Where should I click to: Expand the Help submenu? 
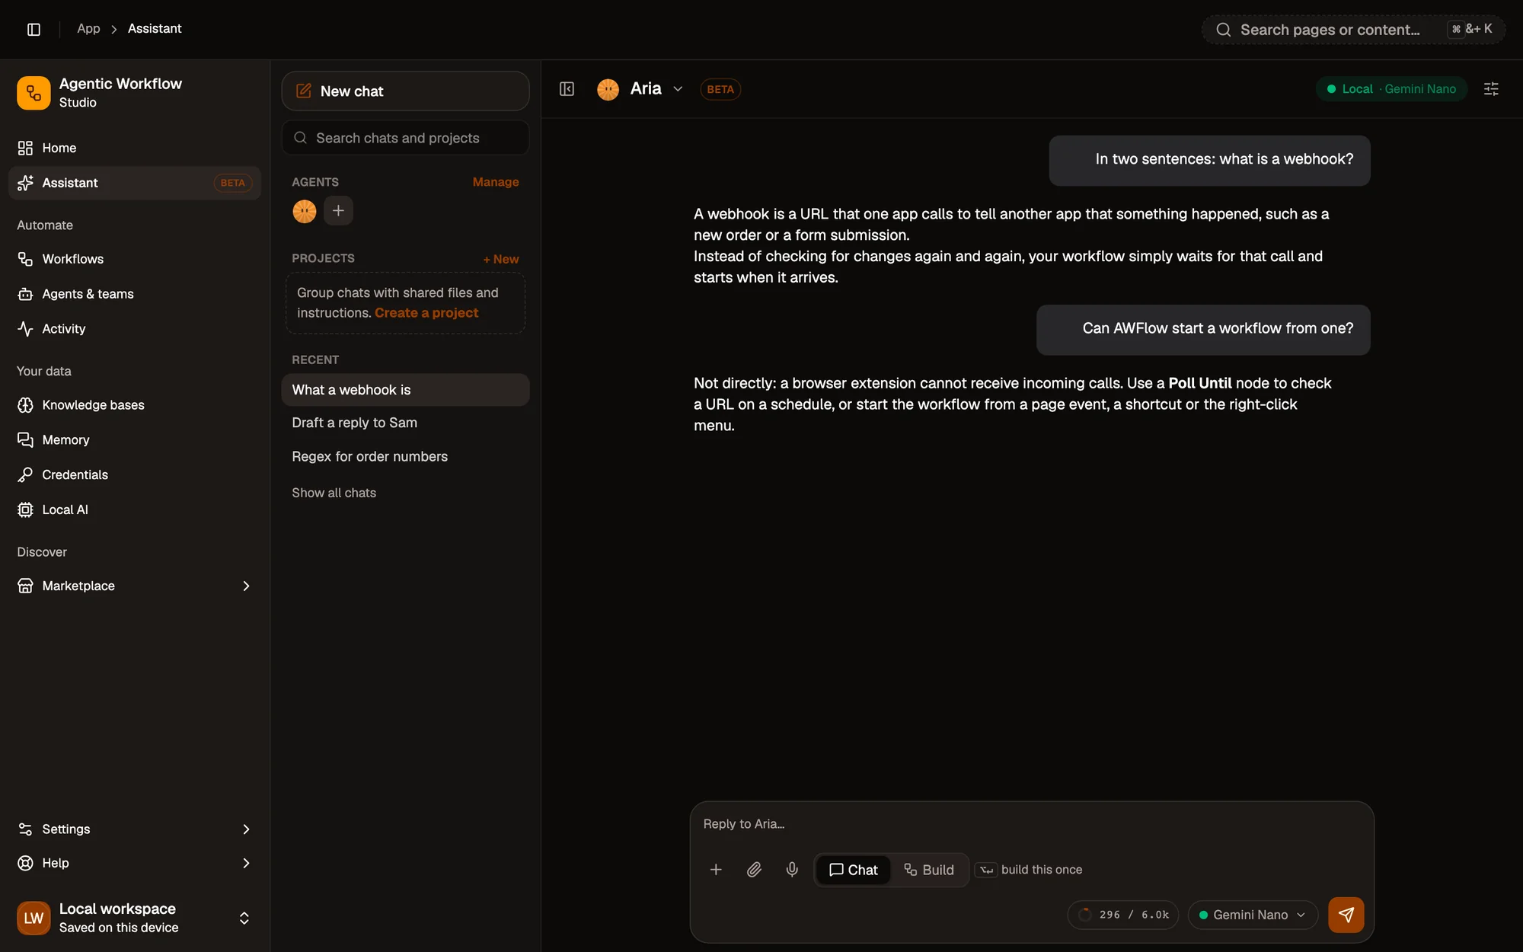(246, 863)
